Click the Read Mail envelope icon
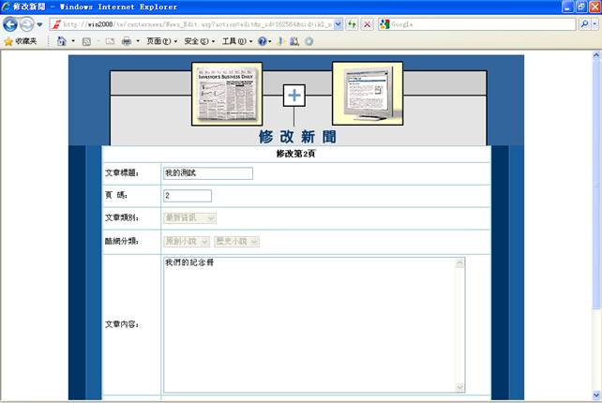The width and height of the screenshot is (602, 403). 109,41
